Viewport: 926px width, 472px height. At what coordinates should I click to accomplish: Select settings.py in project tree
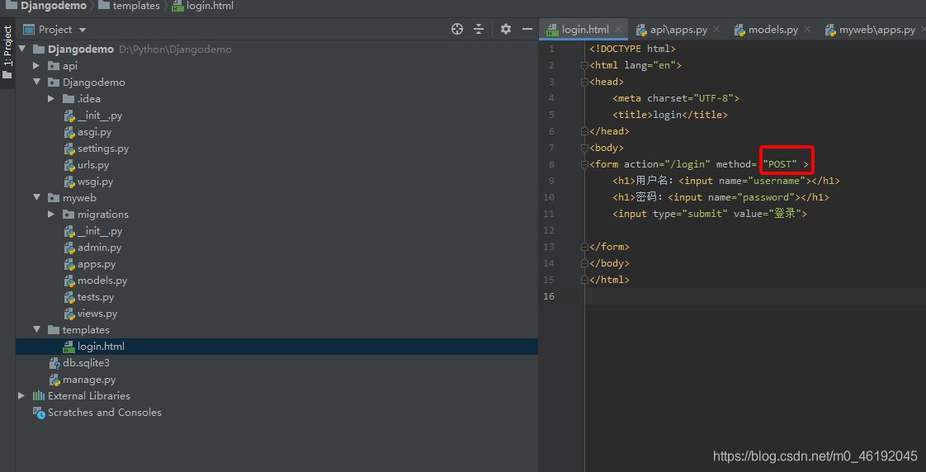click(103, 149)
